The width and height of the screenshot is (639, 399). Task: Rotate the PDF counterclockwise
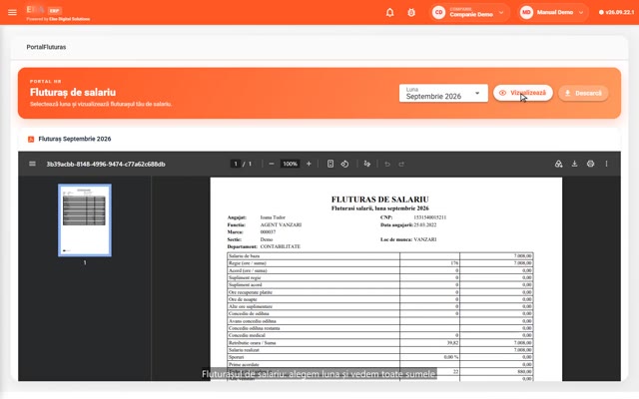[344, 164]
